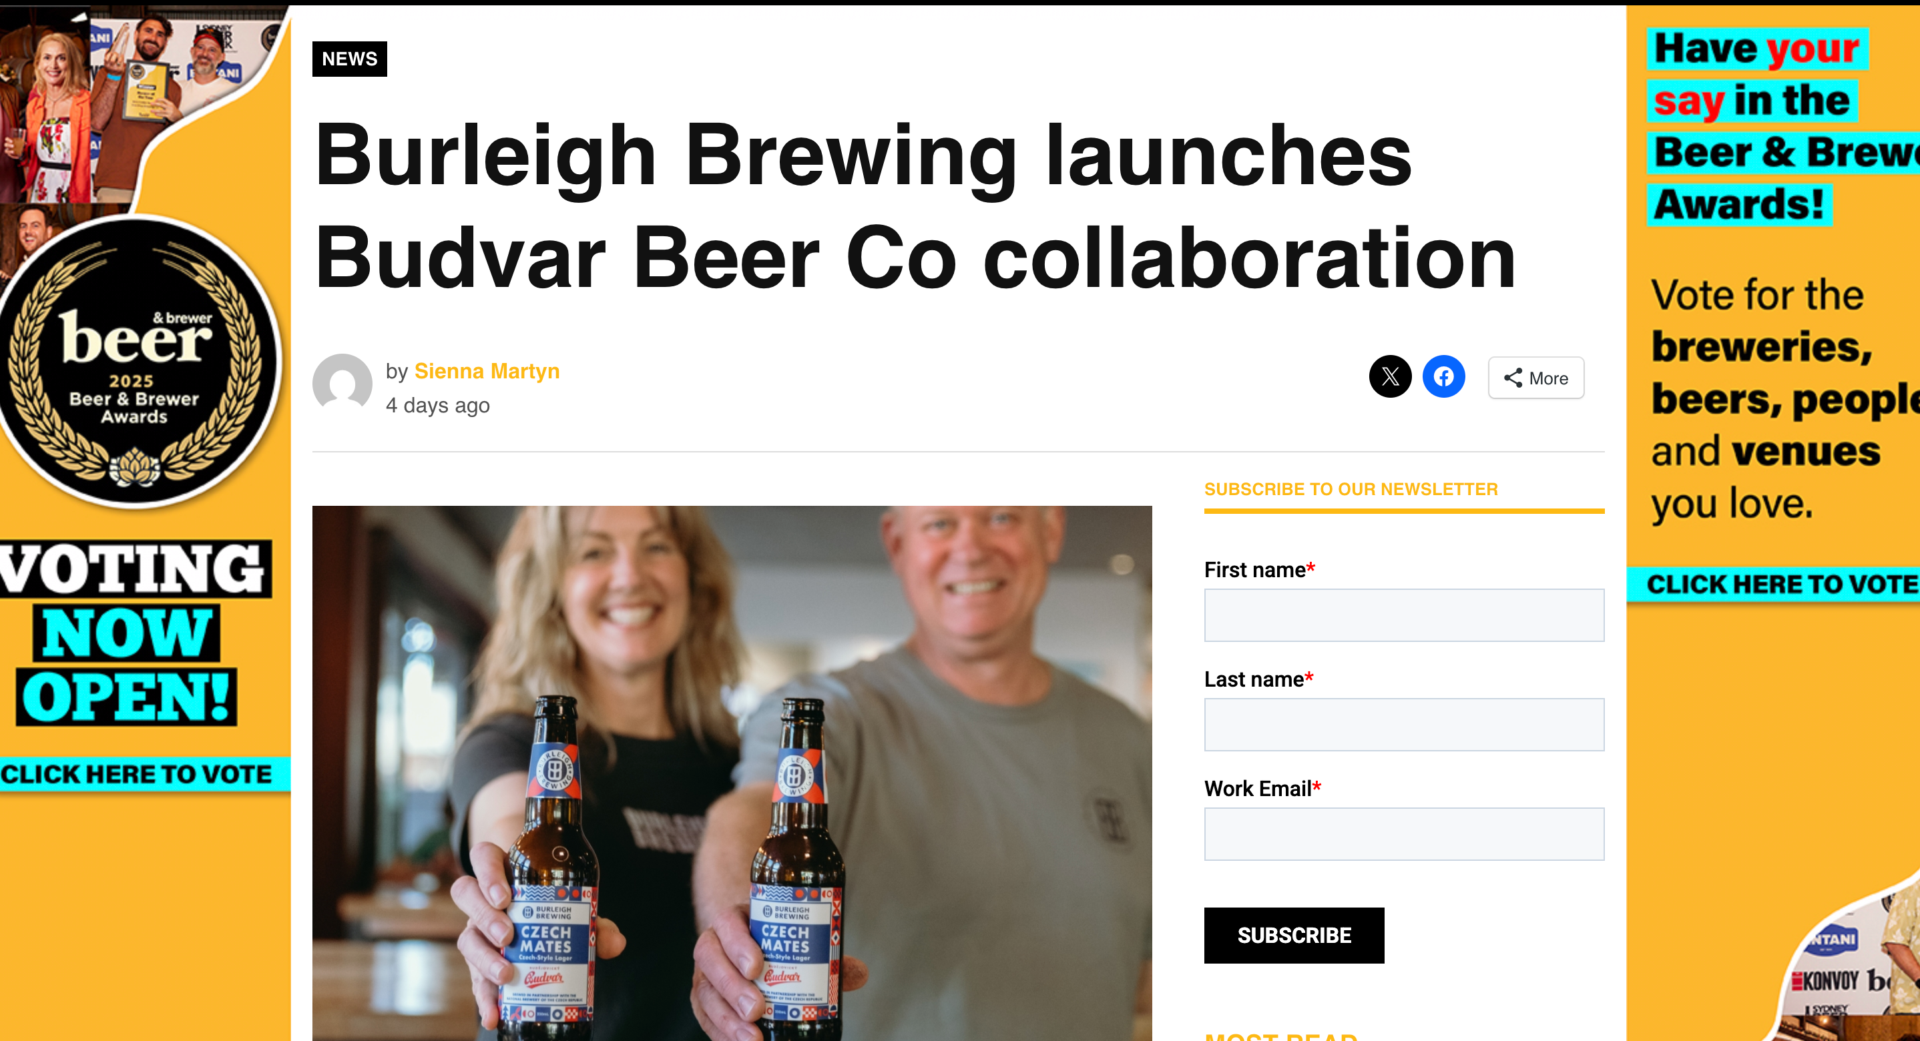Open the article photo of Czech Mates bottles
The image size is (1920, 1041).
(x=732, y=773)
